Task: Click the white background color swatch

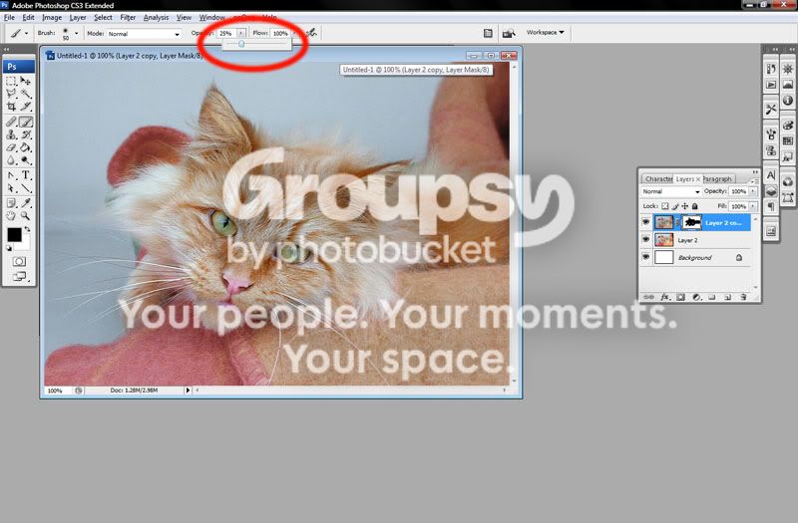Action: pos(24,246)
